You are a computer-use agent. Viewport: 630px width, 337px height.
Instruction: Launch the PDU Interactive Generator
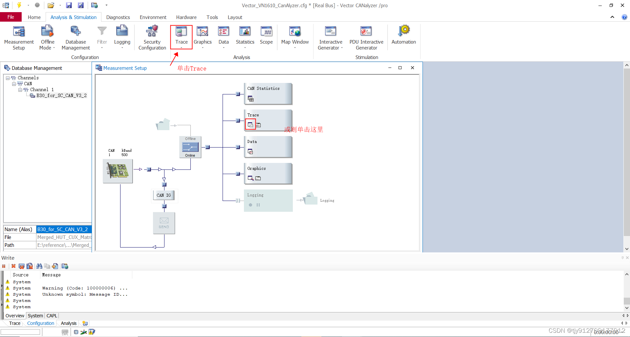click(366, 38)
